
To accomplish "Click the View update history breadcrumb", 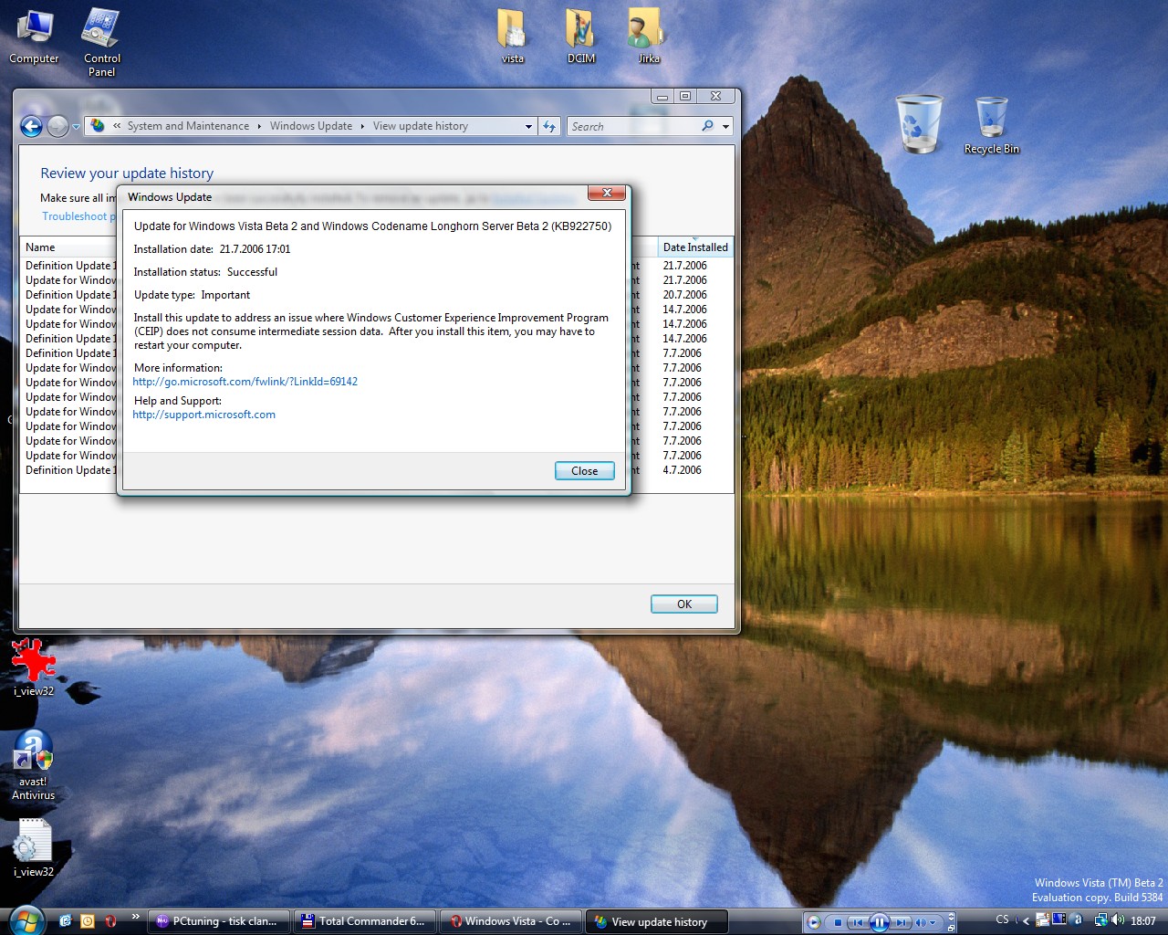I will pyautogui.click(x=421, y=126).
